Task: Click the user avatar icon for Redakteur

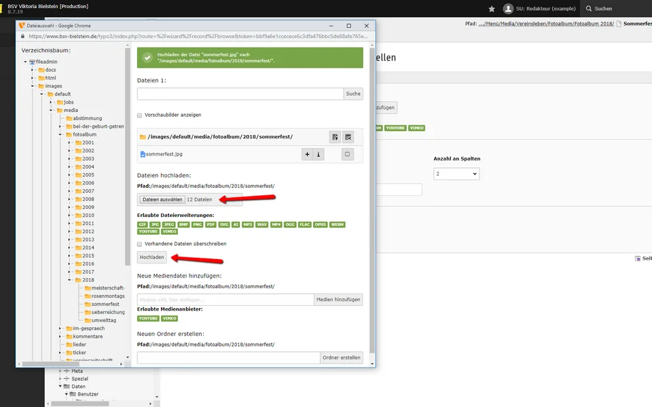Action: coord(508,9)
